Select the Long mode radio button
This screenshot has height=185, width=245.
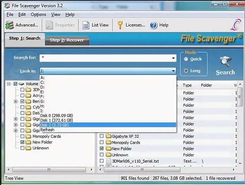tap(186, 71)
